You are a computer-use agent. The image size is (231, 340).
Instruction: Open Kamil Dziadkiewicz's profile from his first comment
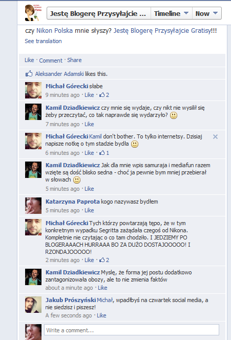73,108
